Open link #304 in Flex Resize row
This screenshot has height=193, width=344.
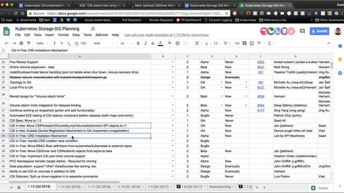261,62
